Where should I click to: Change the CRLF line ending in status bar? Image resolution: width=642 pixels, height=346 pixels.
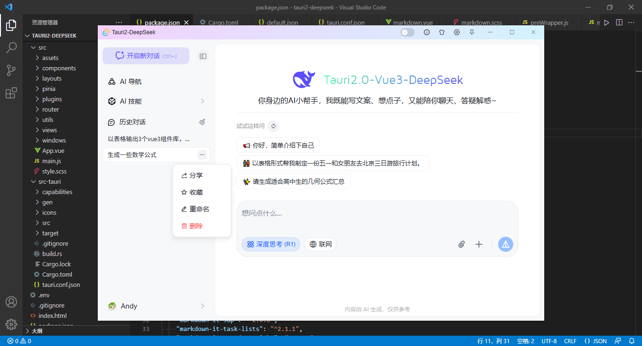(x=570, y=341)
